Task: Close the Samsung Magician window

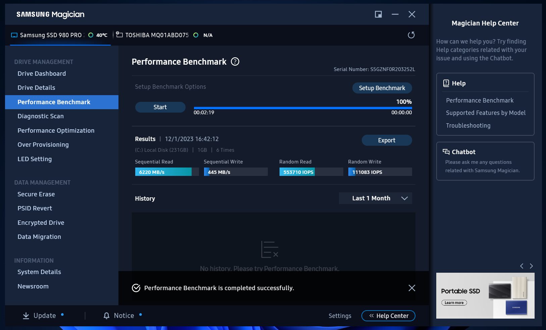Action: pyautogui.click(x=412, y=14)
